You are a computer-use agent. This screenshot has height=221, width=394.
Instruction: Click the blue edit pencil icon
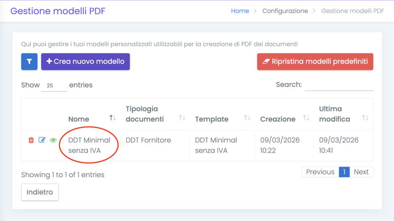coord(42,140)
